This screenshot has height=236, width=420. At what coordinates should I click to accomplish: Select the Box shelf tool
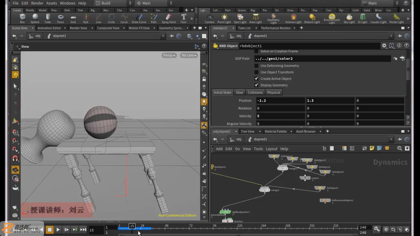tap(22, 18)
